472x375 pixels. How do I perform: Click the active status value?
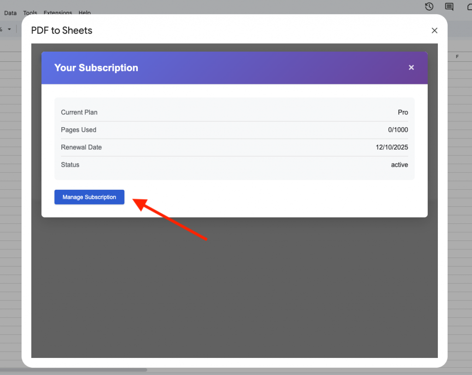399,165
